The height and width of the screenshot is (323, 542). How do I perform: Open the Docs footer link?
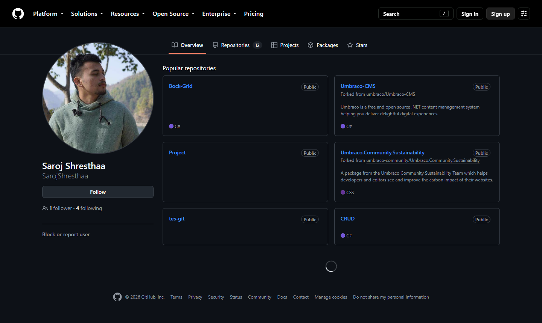(x=282, y=297)
